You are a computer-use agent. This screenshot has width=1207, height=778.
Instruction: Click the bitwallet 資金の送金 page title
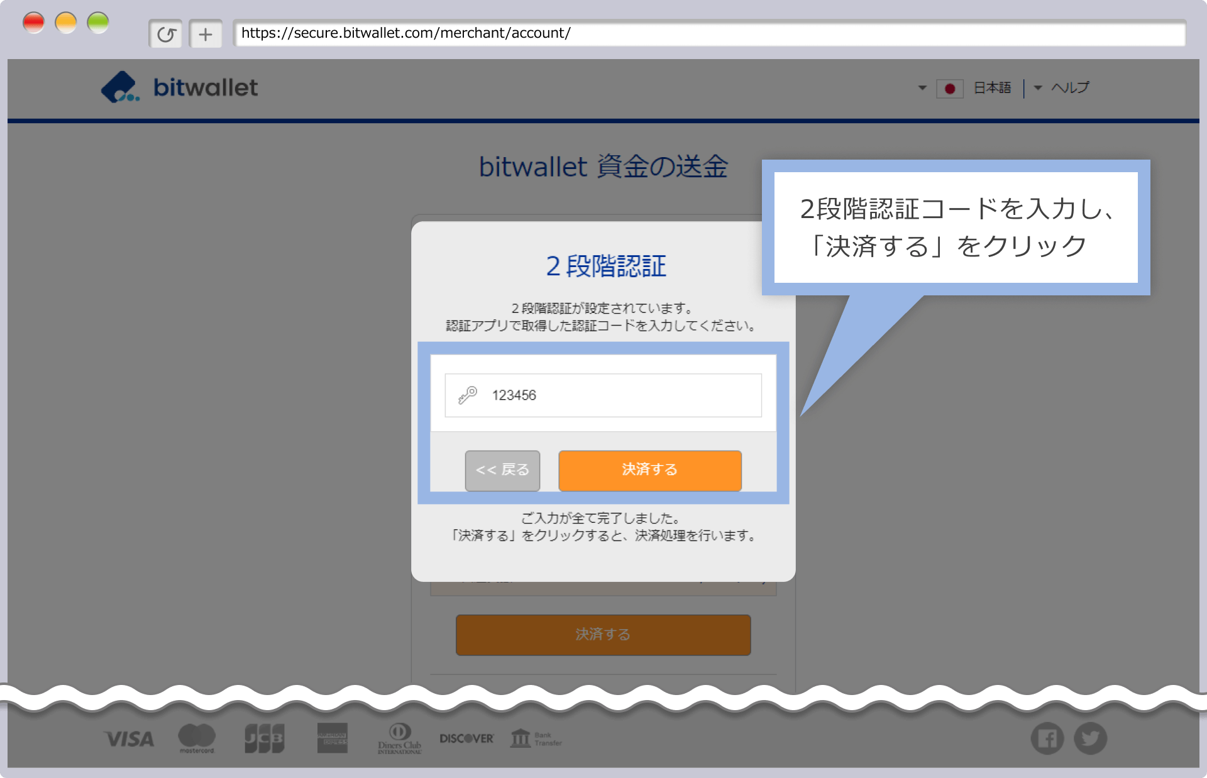tap(603, 167)
